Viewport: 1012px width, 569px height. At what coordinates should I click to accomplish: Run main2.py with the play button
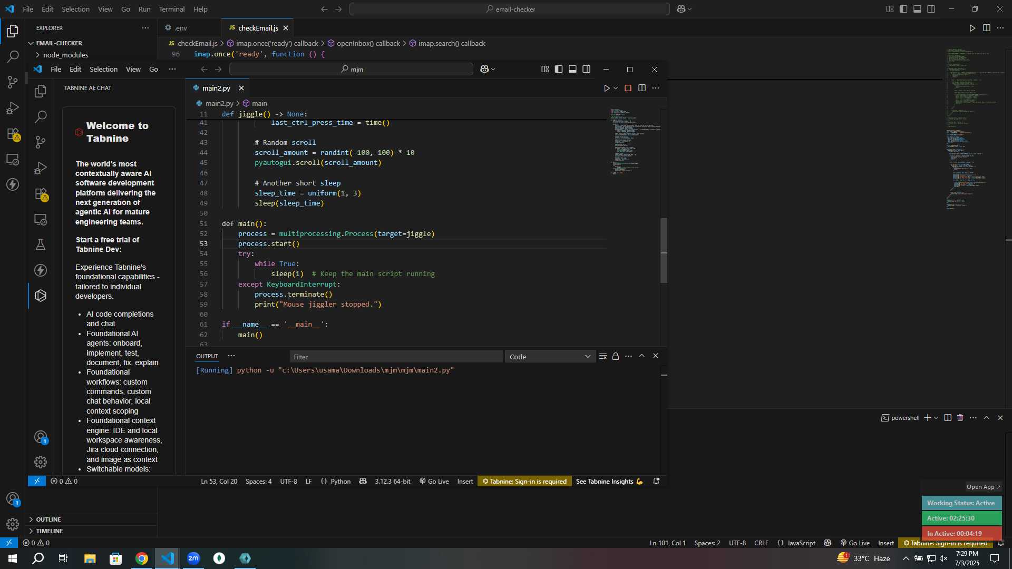click(607, 88)
